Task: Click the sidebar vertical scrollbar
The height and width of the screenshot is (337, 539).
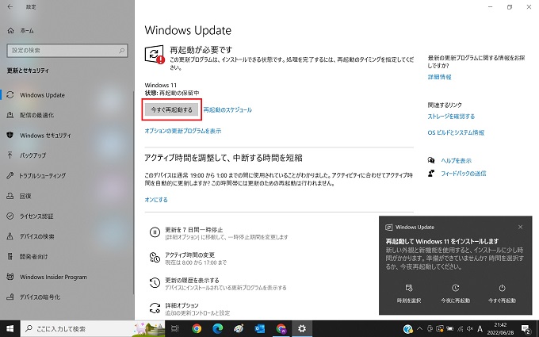Action: point(133,193)
